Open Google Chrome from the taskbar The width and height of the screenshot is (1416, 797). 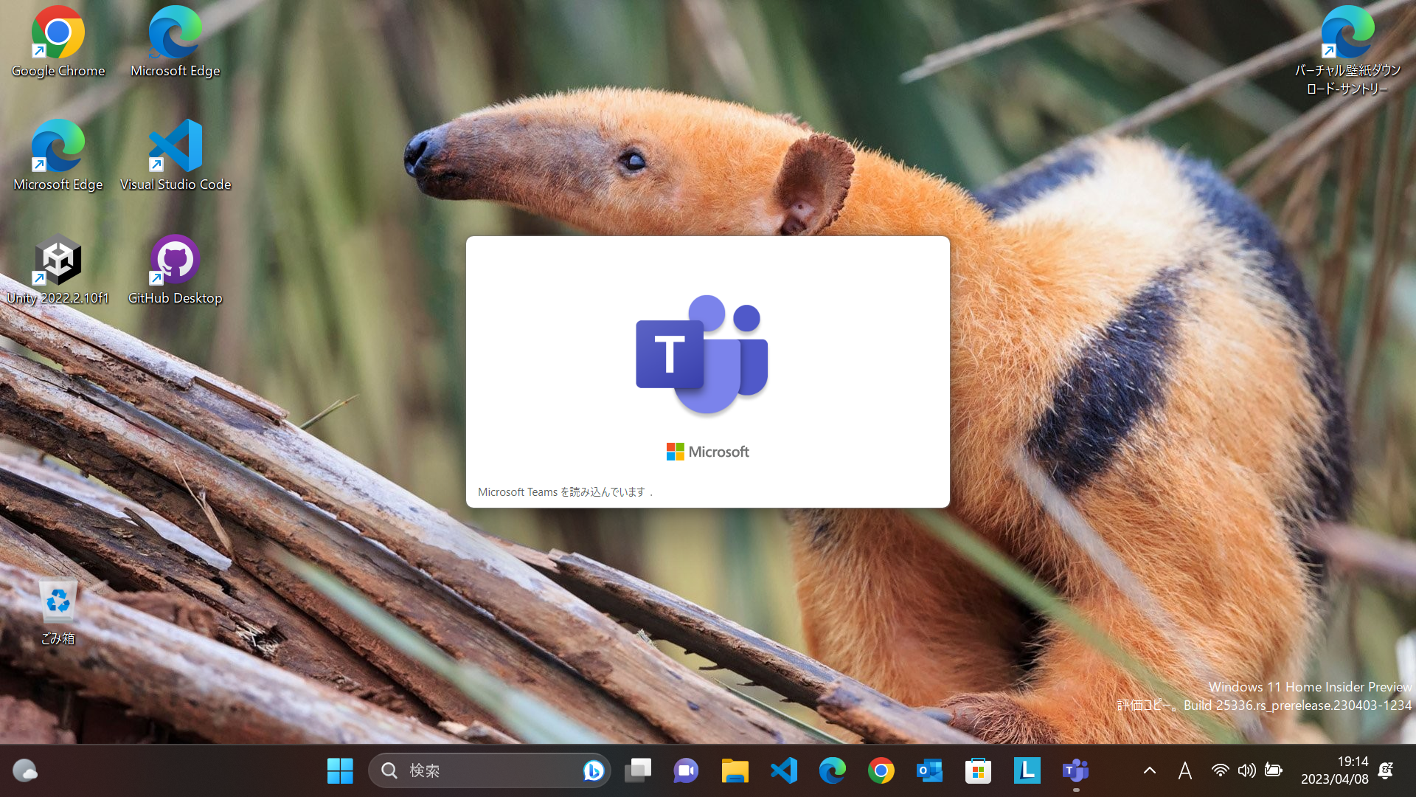[881, 771]
